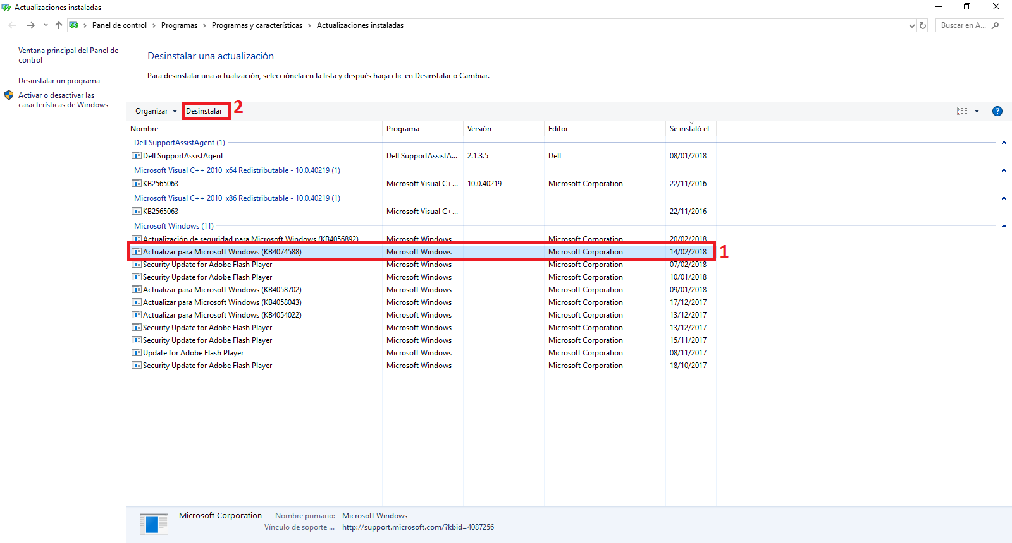Open Activar o desactivar las características de Windows
1012x543 pixels.
click(63, 100)
